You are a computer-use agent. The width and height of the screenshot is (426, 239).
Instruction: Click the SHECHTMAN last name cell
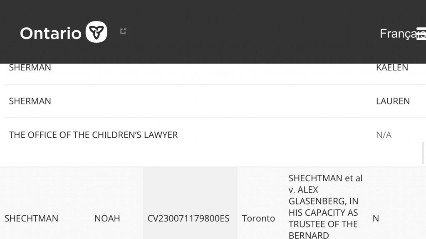click(x=31, y=218)
